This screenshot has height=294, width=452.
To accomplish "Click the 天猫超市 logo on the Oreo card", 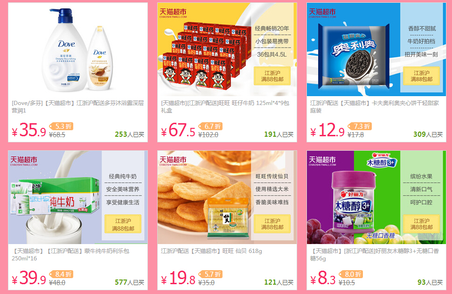I will [322, 13].
